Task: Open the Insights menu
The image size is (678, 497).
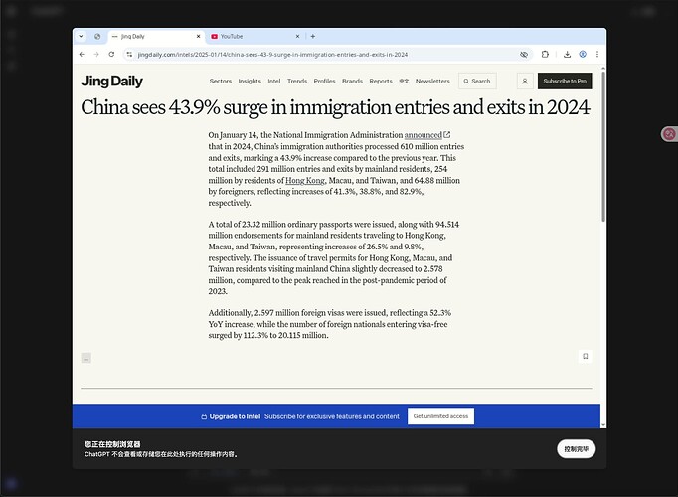Action: [250, 82]
